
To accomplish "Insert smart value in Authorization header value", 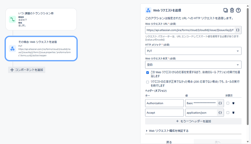I will 220,103.
